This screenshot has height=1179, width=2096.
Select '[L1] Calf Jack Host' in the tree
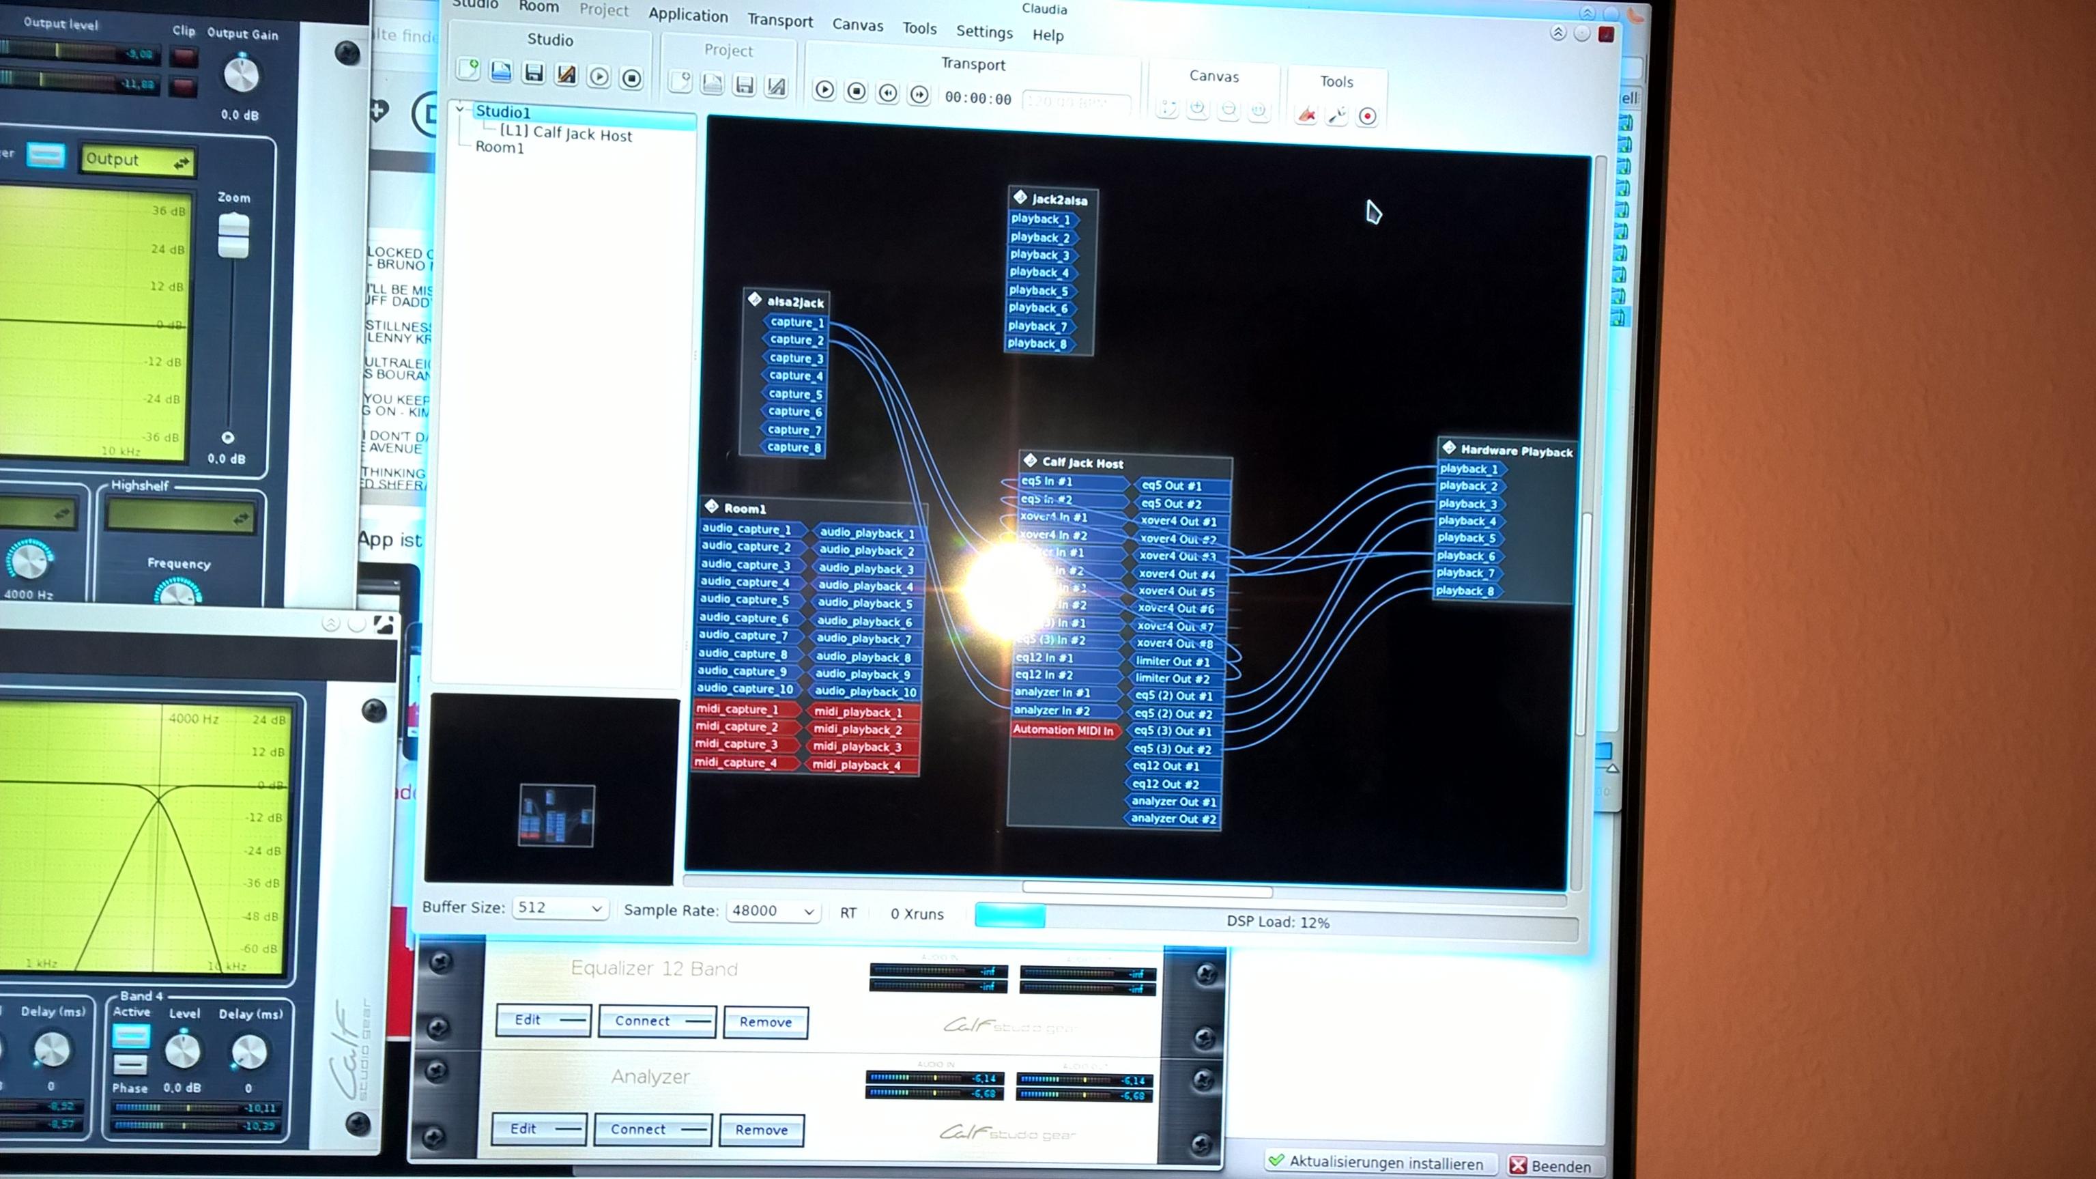coord(566,132)
